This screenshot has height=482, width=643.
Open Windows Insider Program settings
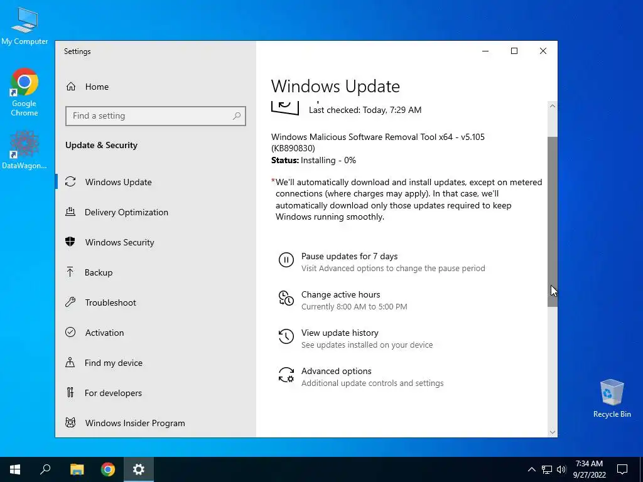(156, 422)
